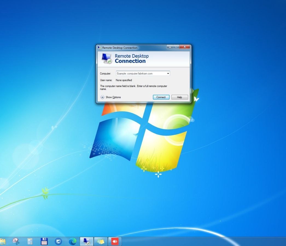The height and width of the screenshot is (246, 286).
Task: Open the round blue monitor taskbar icon
Action: [58, 242]
